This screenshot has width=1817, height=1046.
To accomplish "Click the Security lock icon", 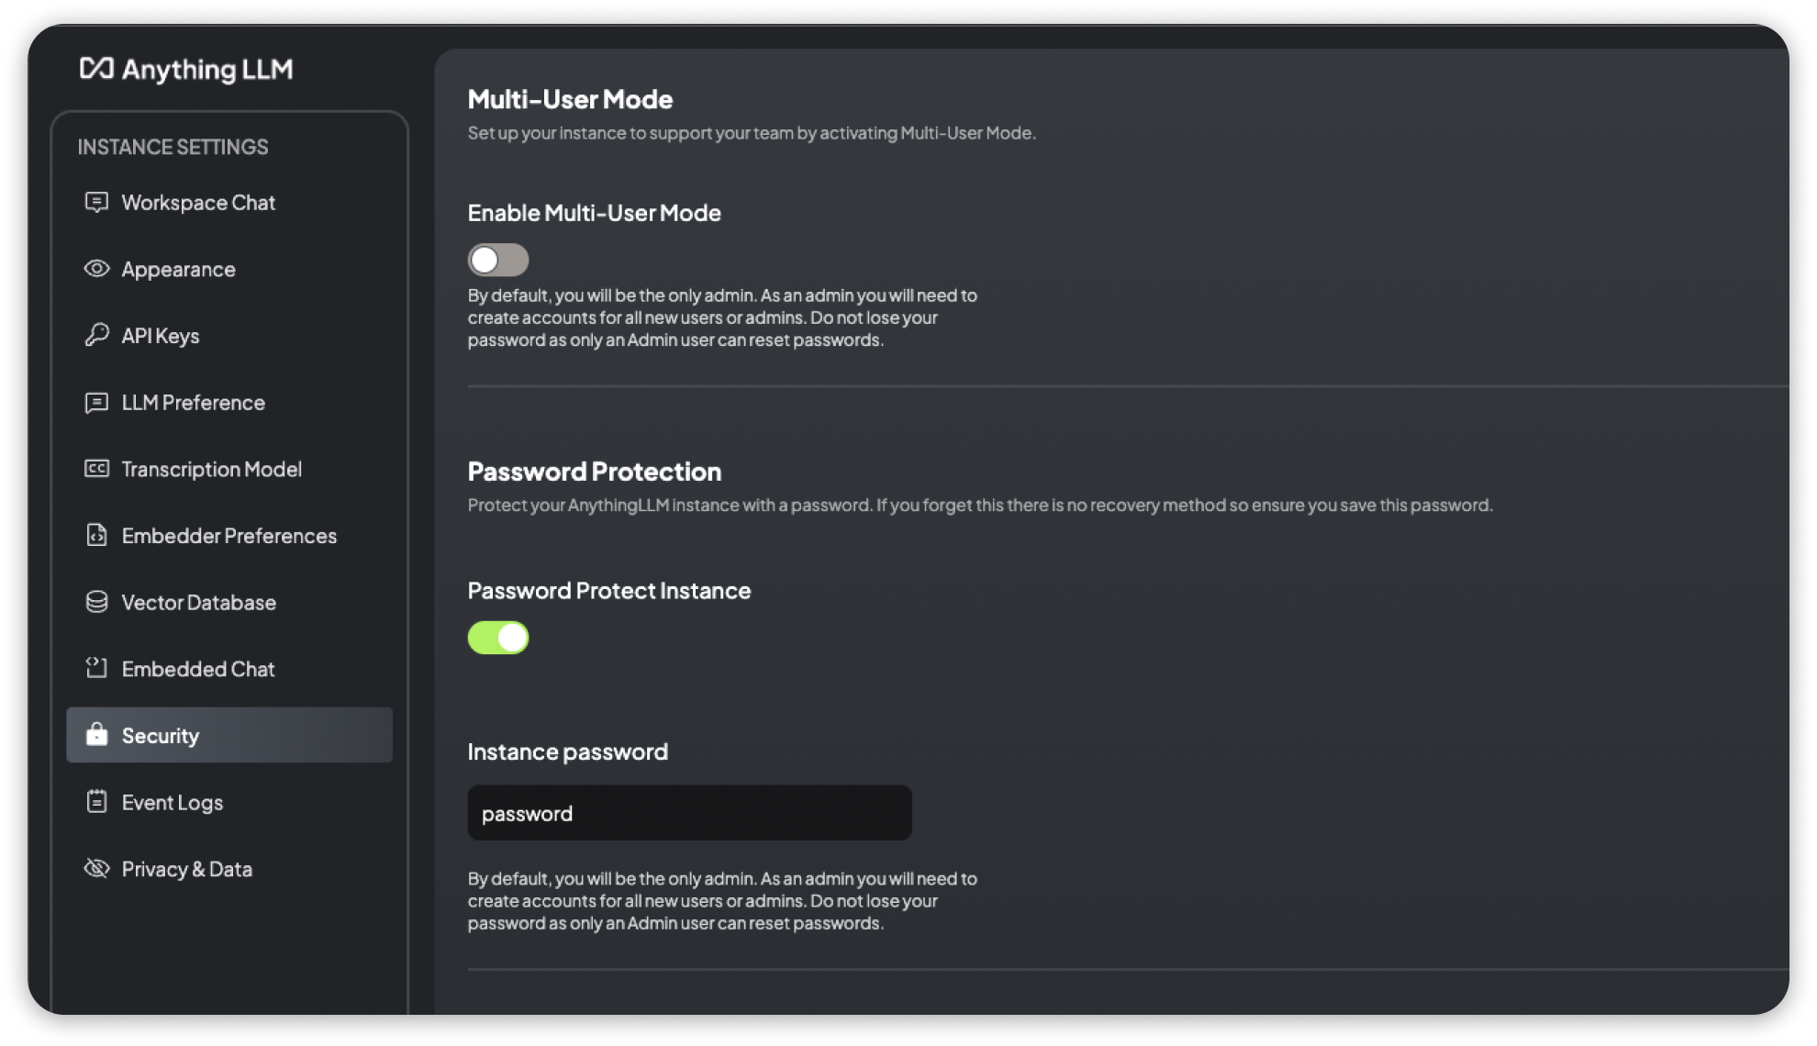I will pyautogui.click(x=97, y=735).
